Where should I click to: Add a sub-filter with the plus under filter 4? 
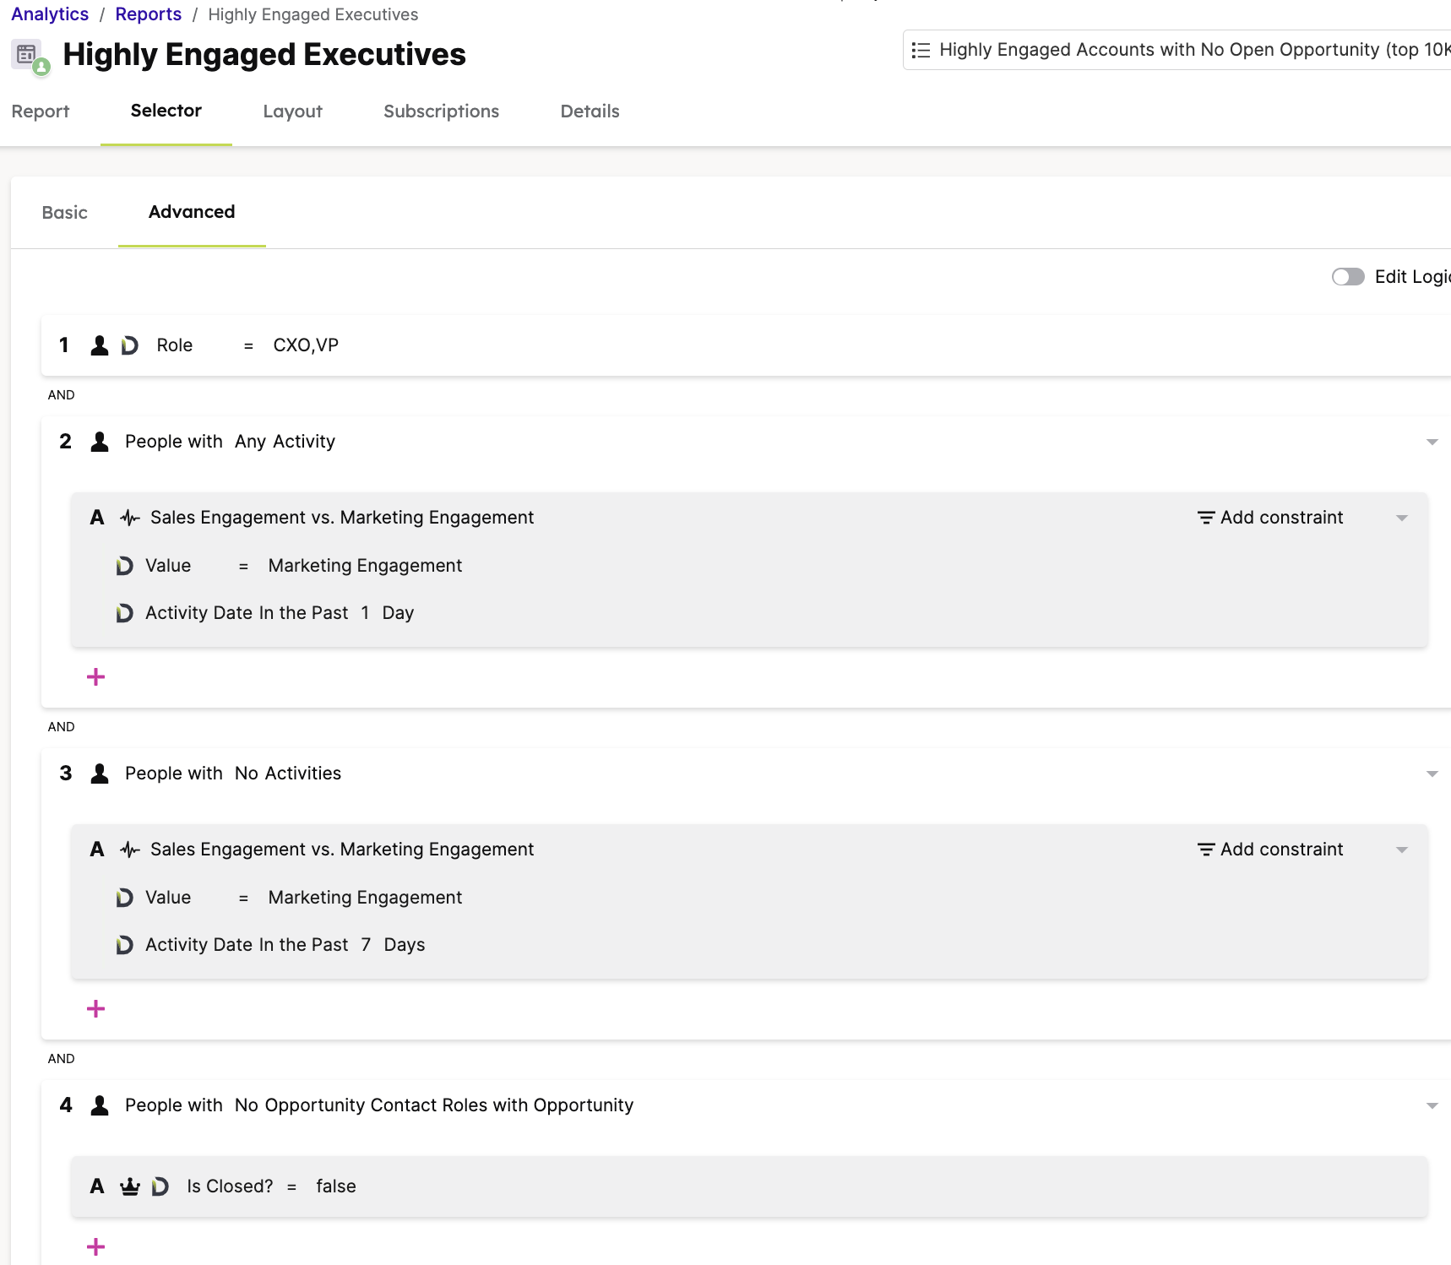pyautogui.click(x=96, y=1247)
